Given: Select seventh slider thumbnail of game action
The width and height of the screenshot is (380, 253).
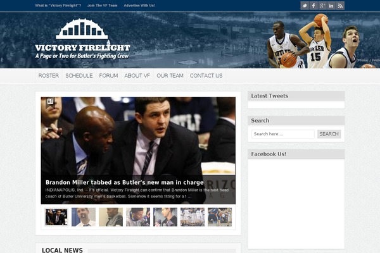Looking at the screenshot, I should pyautogui.click(x=220, y=217).
